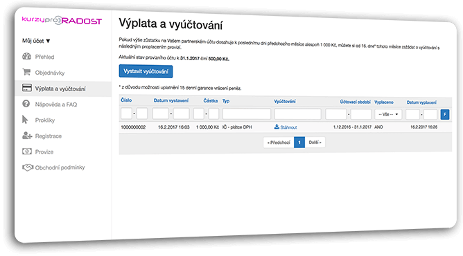Focus the Typ filter field
The height and width of the screenshot is (256, 463).
click(247, 113)
